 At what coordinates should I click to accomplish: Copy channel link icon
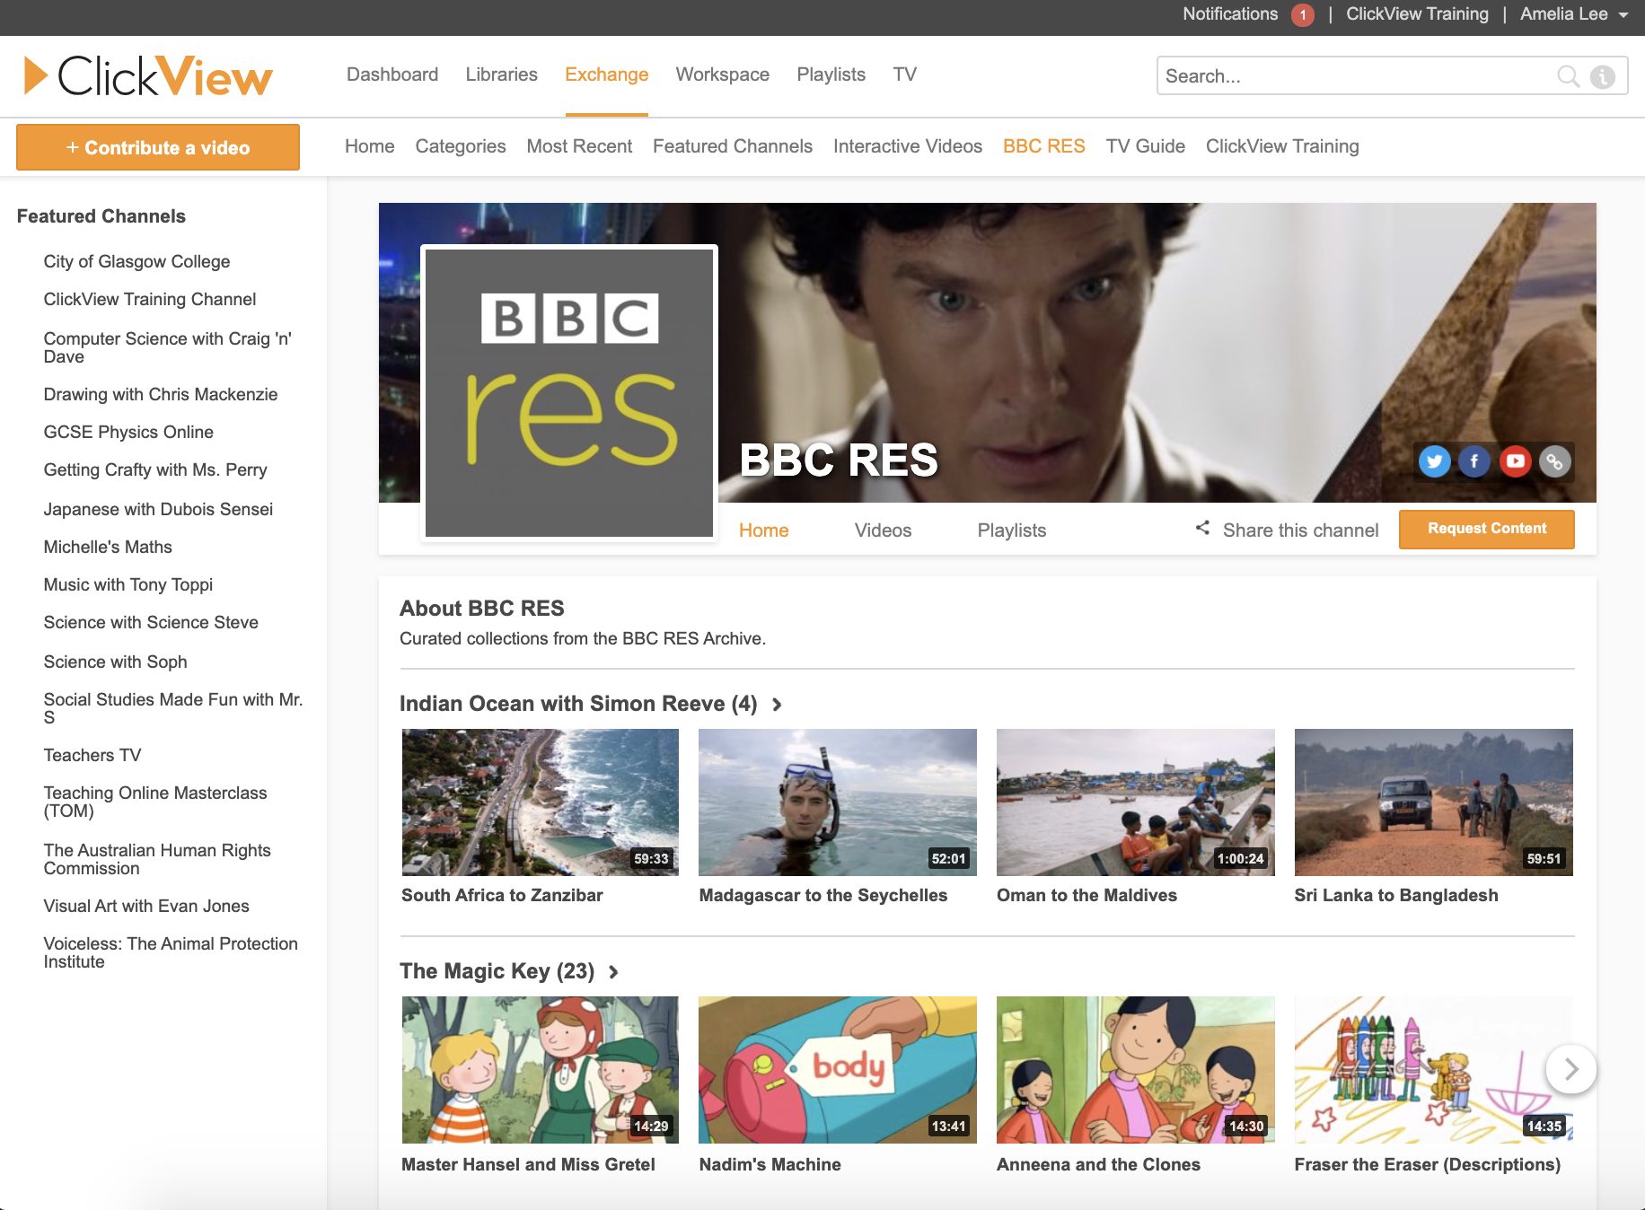(1555, 461)
